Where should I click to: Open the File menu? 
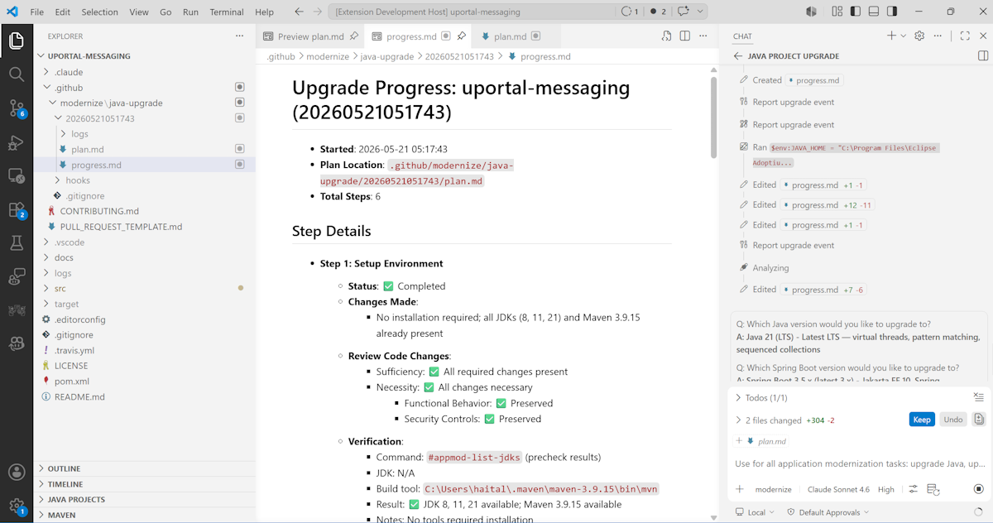click(x=37, y=12)
